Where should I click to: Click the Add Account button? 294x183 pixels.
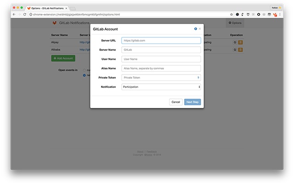click(x=63, y=58)
